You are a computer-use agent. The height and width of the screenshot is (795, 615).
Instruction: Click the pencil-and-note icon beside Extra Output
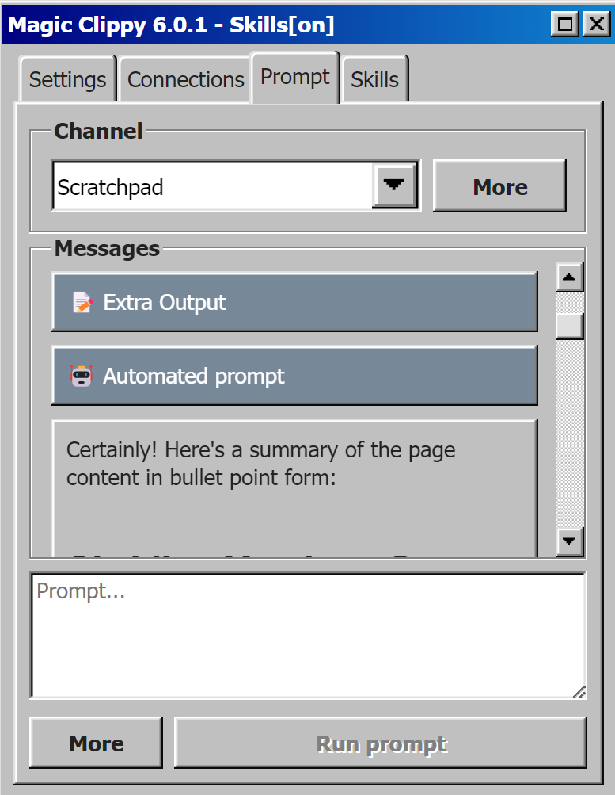point(82,302)
